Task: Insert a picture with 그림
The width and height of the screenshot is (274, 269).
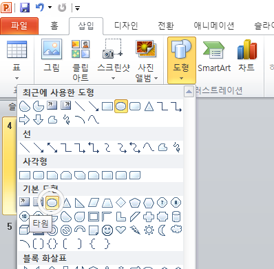Action: 52,56
